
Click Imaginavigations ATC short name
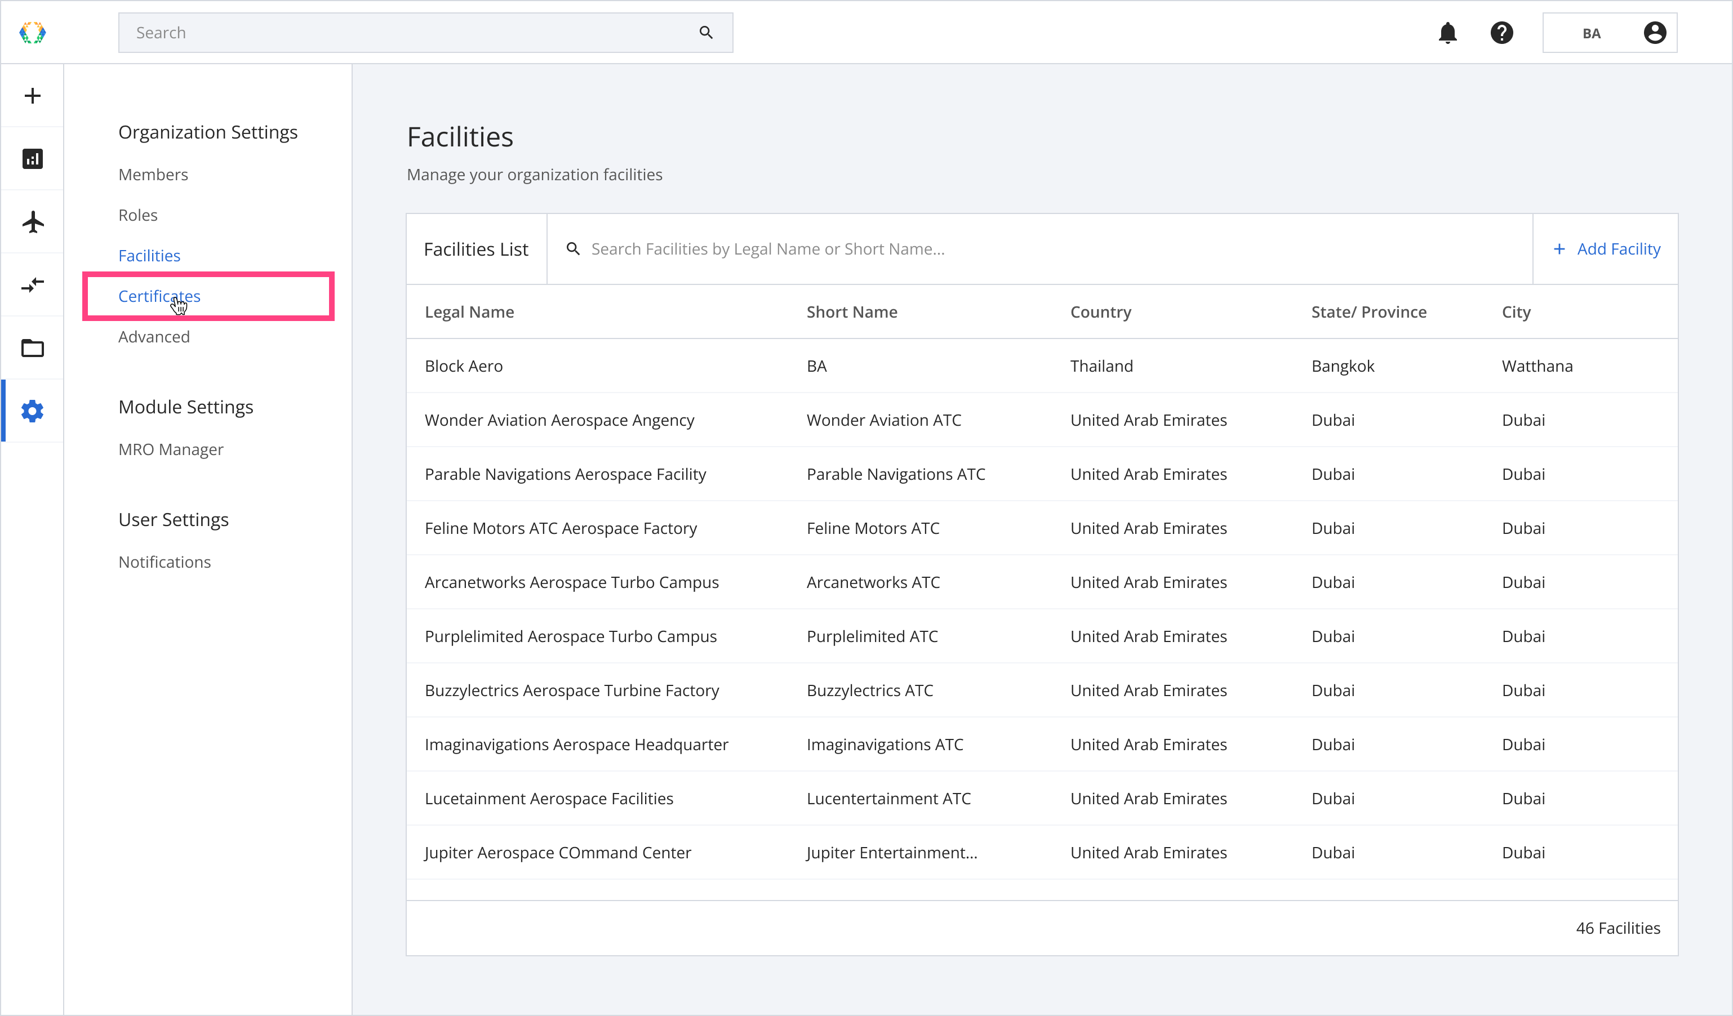click(885, 745)
